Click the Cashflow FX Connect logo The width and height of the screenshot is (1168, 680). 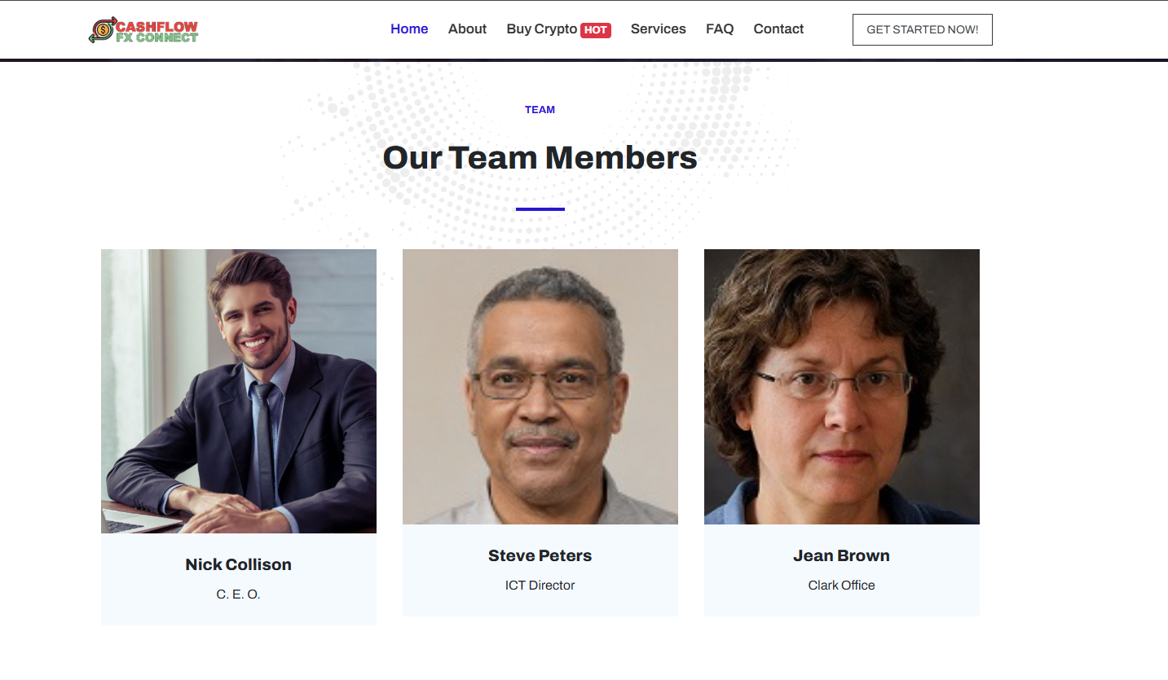point(143,29)
